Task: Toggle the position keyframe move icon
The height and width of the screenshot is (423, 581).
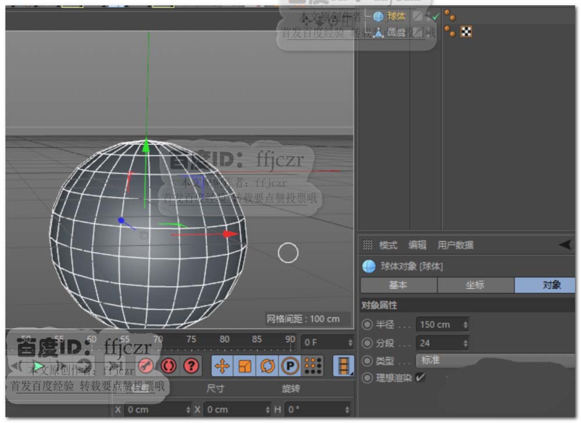Action: (x=222, y=366)
